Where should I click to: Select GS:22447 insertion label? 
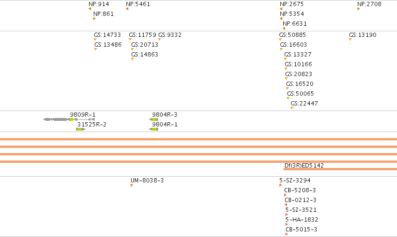coord(304,104)
